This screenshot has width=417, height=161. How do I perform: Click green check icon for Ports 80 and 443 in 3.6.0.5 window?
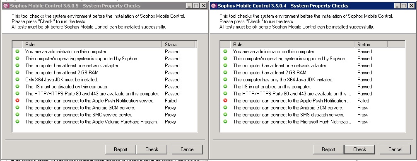coord(17,93)
